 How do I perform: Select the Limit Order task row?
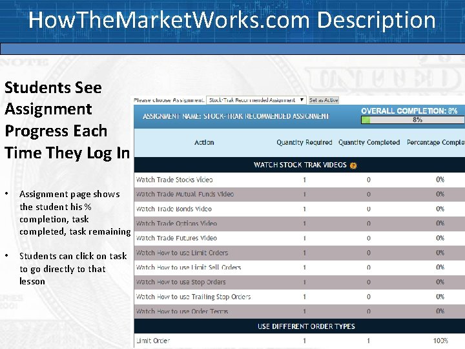[x=299, y=341]
